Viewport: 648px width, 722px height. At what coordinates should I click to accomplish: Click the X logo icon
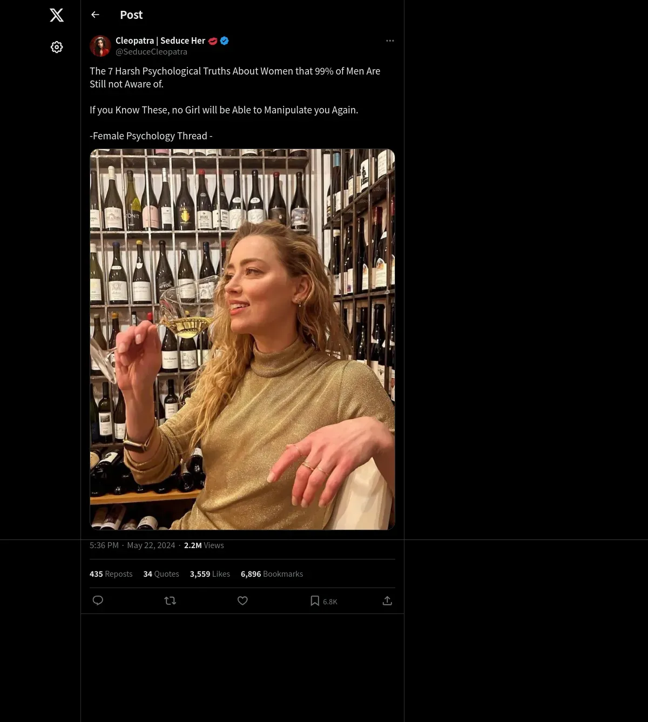coord(57,15)
